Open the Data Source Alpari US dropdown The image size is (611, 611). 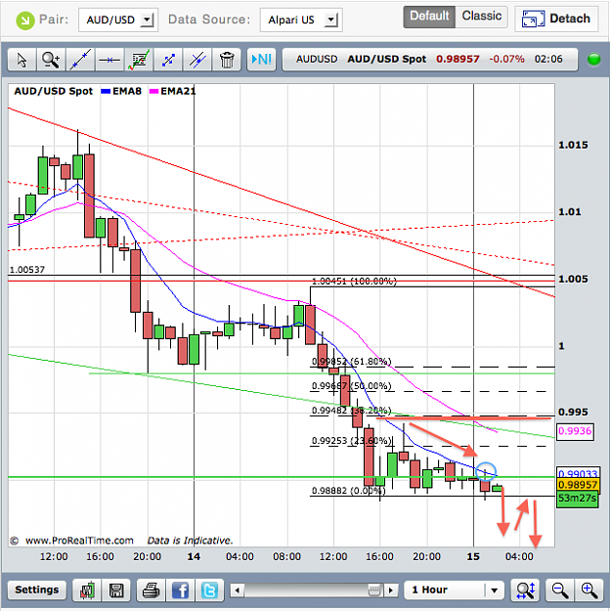point(301,20)
